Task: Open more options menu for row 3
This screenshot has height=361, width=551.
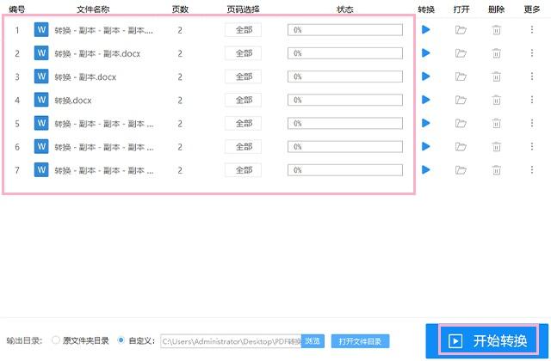Action: pos(532,76)
